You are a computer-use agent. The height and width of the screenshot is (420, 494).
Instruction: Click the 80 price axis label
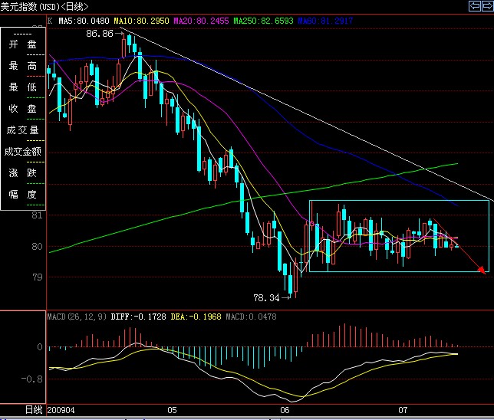pos(37,246)
